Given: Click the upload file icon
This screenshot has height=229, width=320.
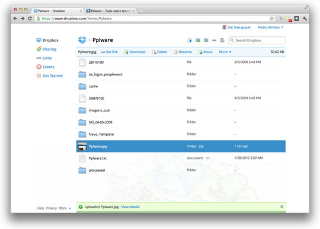Looking at the screenshot, I should pyautogui.click(x=190, y=40).
